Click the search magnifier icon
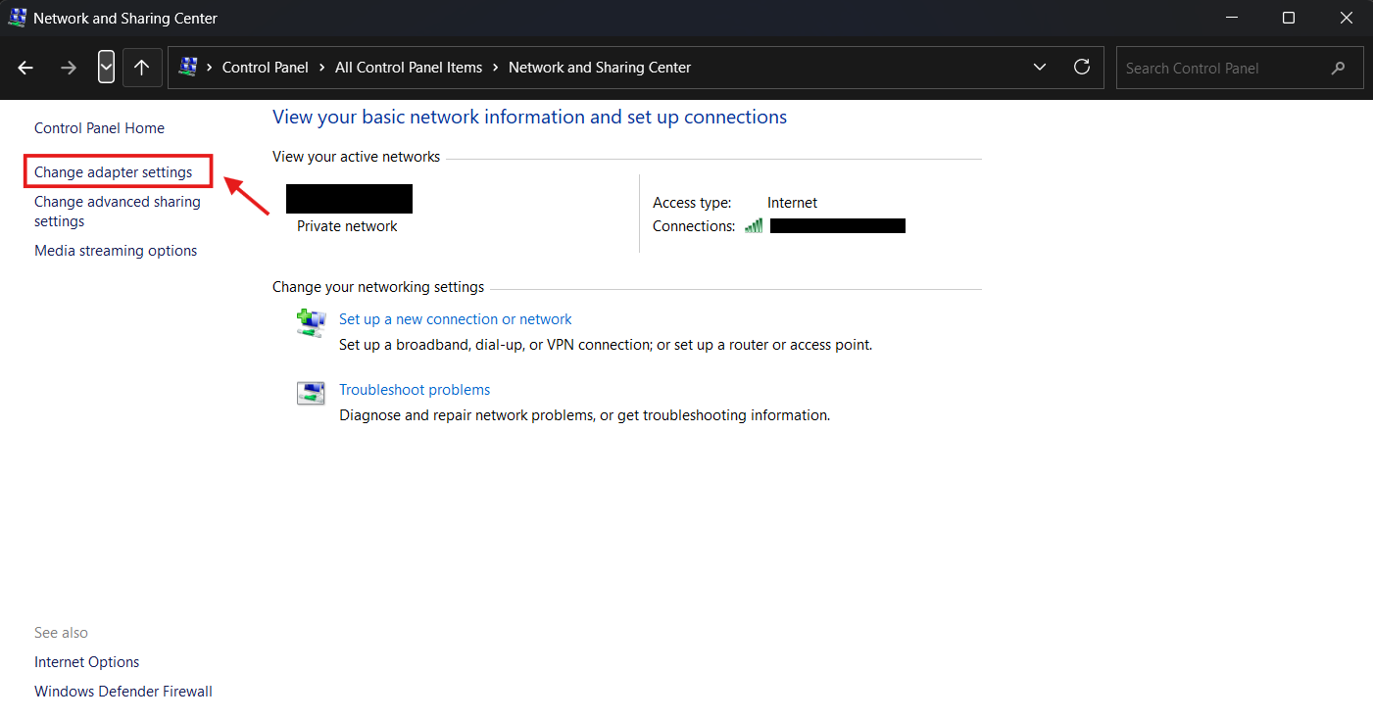Screen dimensions: 1373x720 1339,69
